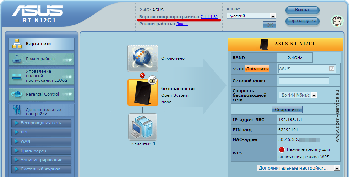Click the client count number 1
The image size is (349, 177).
(154, 144)
